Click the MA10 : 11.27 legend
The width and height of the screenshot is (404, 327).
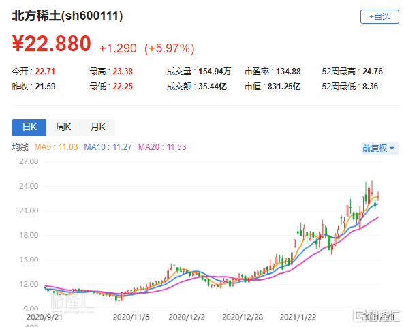click(x=108, y=147)
